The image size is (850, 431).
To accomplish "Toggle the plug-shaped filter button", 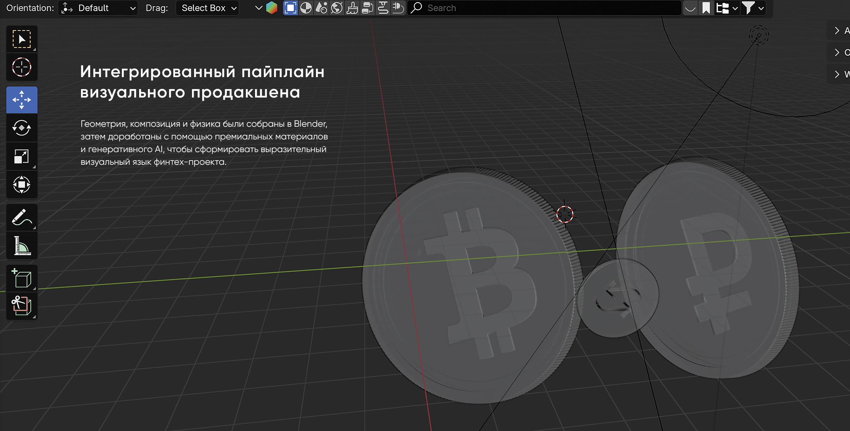I will (x=398, y=8).
